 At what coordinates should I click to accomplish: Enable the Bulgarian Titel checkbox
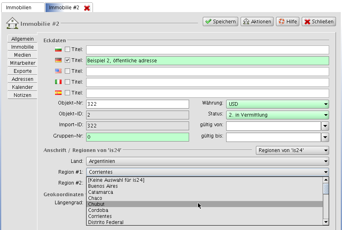point(67,49)
